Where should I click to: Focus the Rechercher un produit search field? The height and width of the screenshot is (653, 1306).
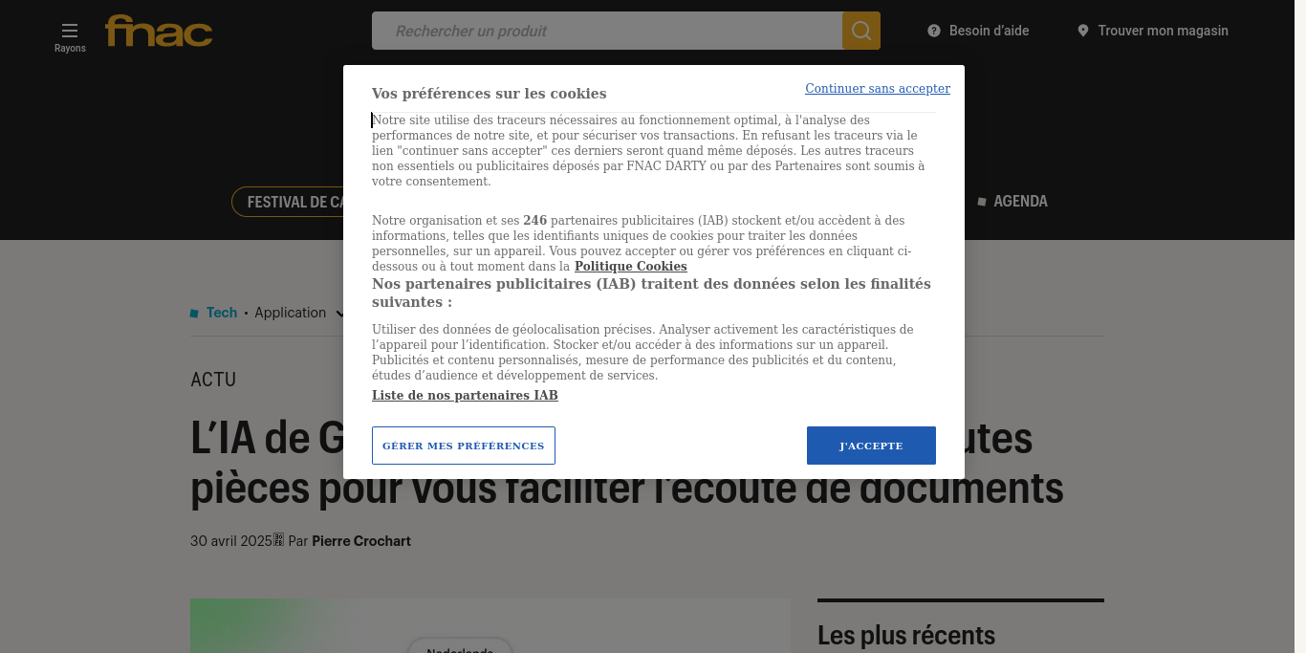(x=607, y=31)
